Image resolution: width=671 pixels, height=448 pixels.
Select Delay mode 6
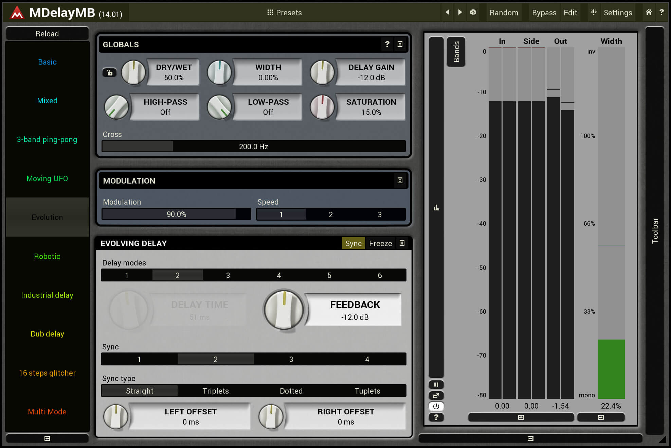coord(380,275)
